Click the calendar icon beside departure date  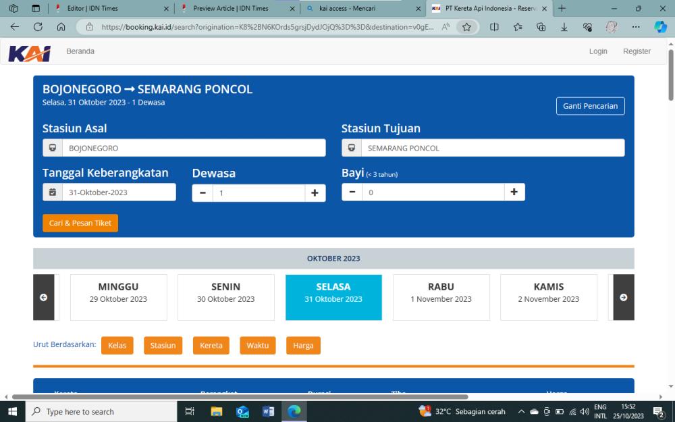click(x=53, y=192)
